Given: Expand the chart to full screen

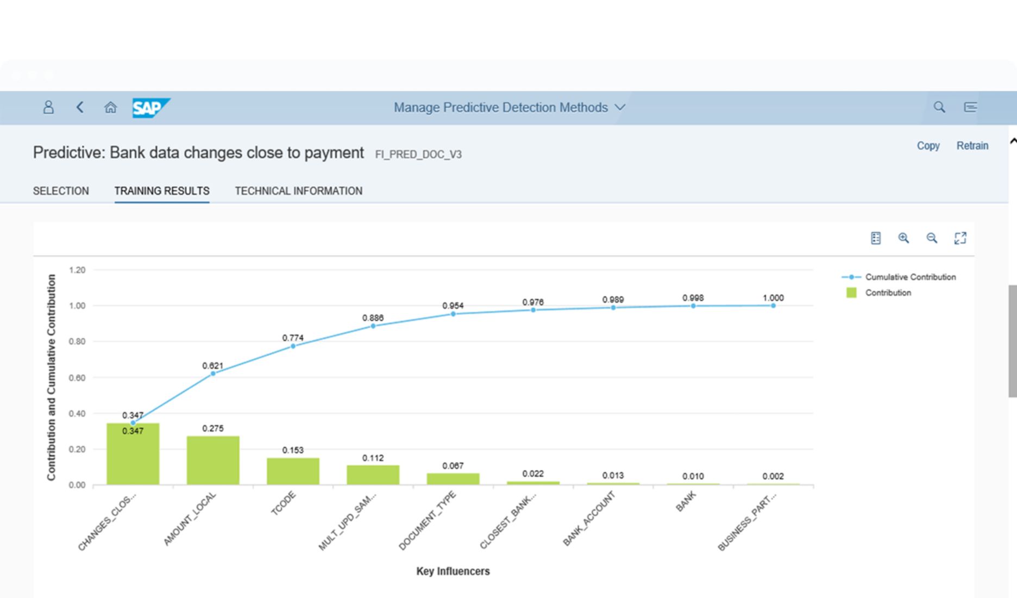Looking at the screenshot, I should [960, 238].
